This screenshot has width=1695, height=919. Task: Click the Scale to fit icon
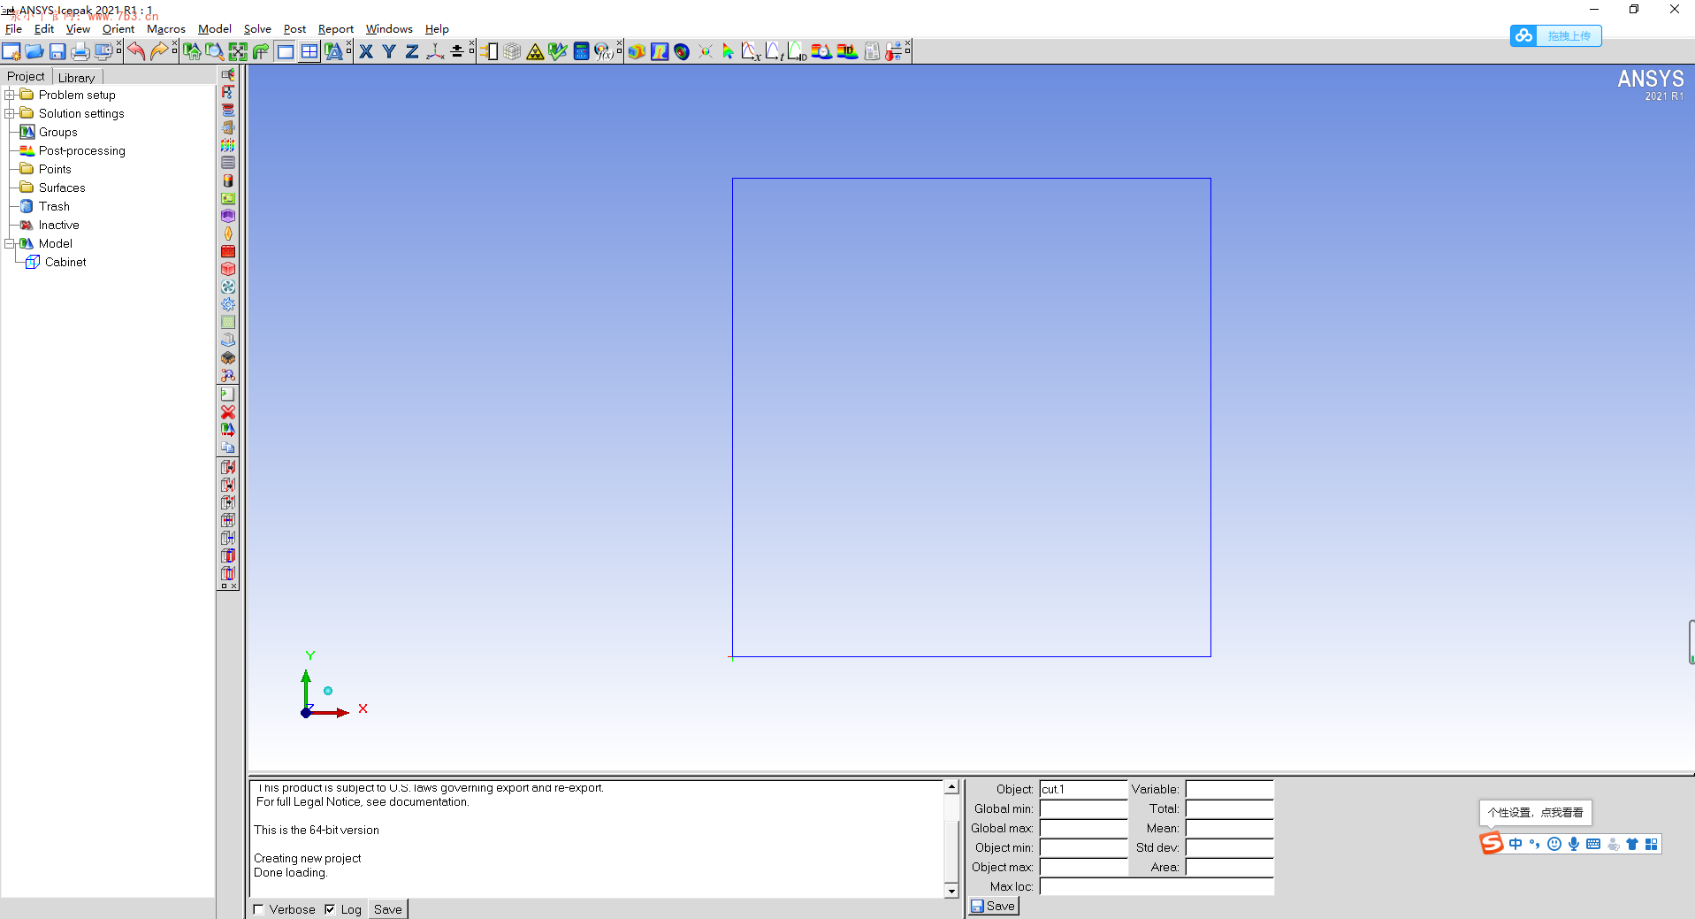[238, 51]
